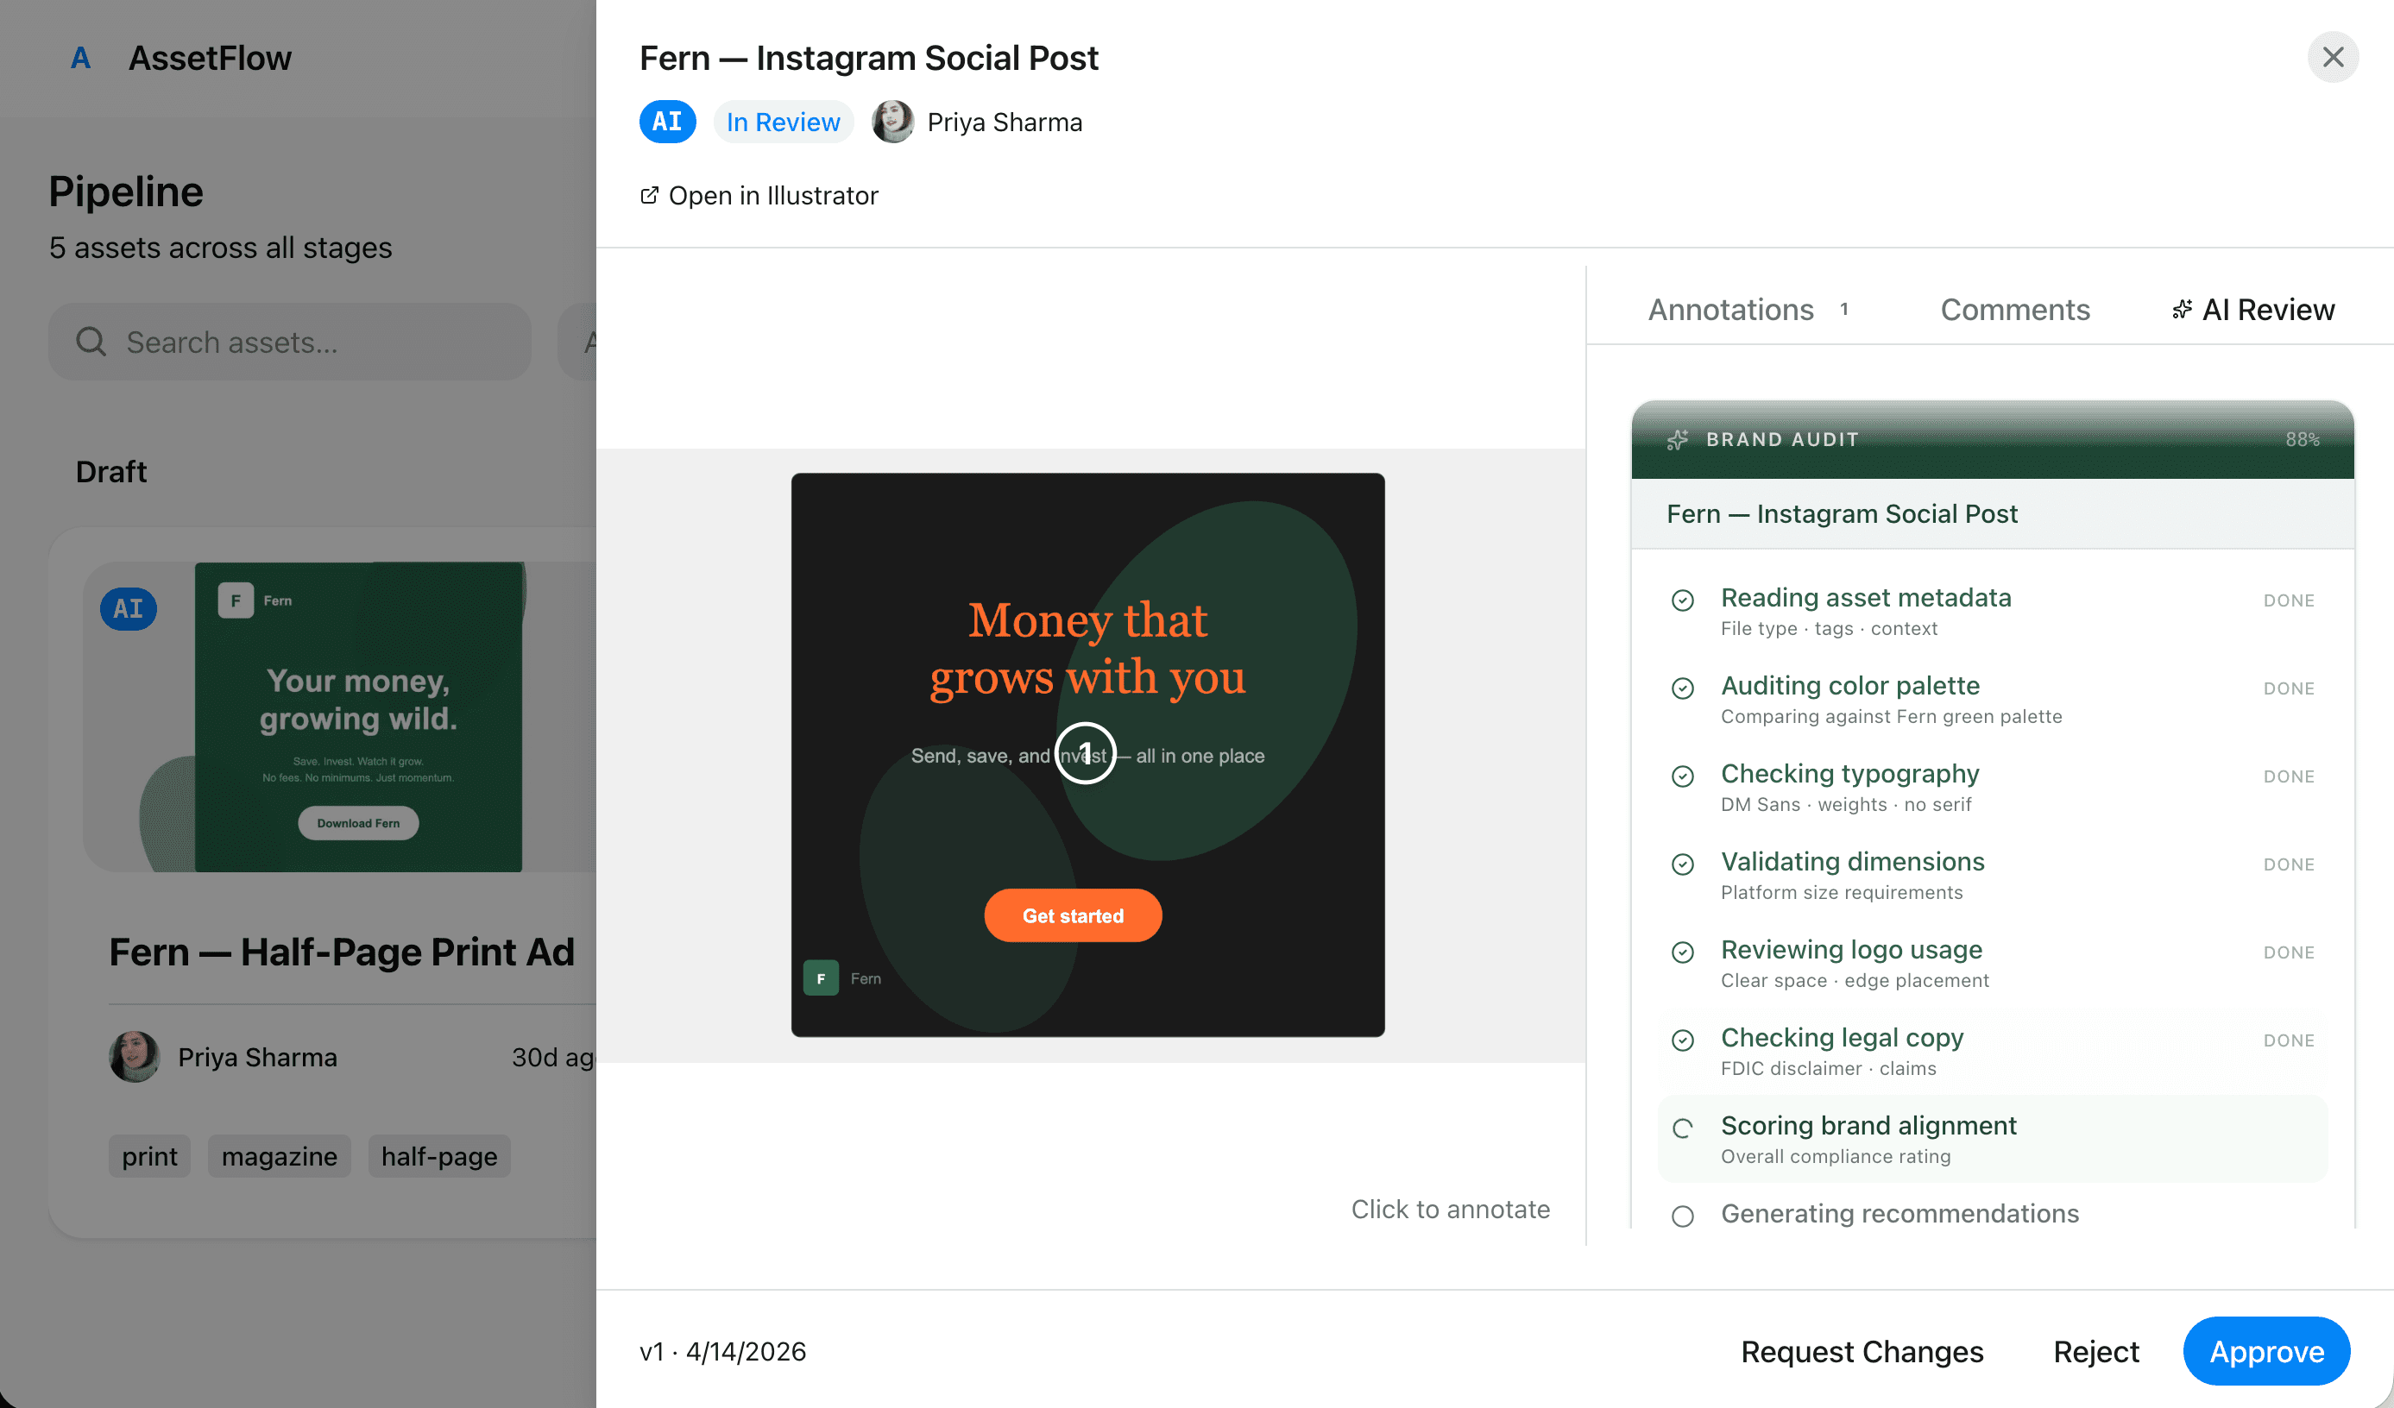
Task: Click the Get started button in the artwork
Action: (1073, 915)
